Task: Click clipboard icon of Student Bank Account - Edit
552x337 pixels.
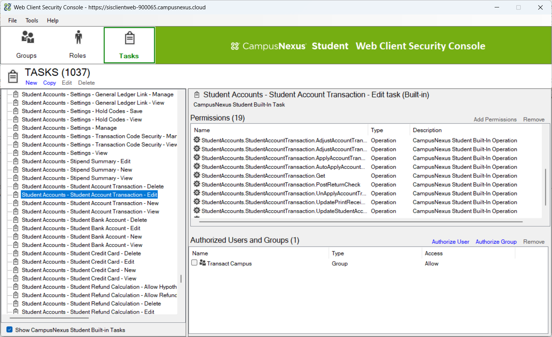Action: [x=16, y=228]
